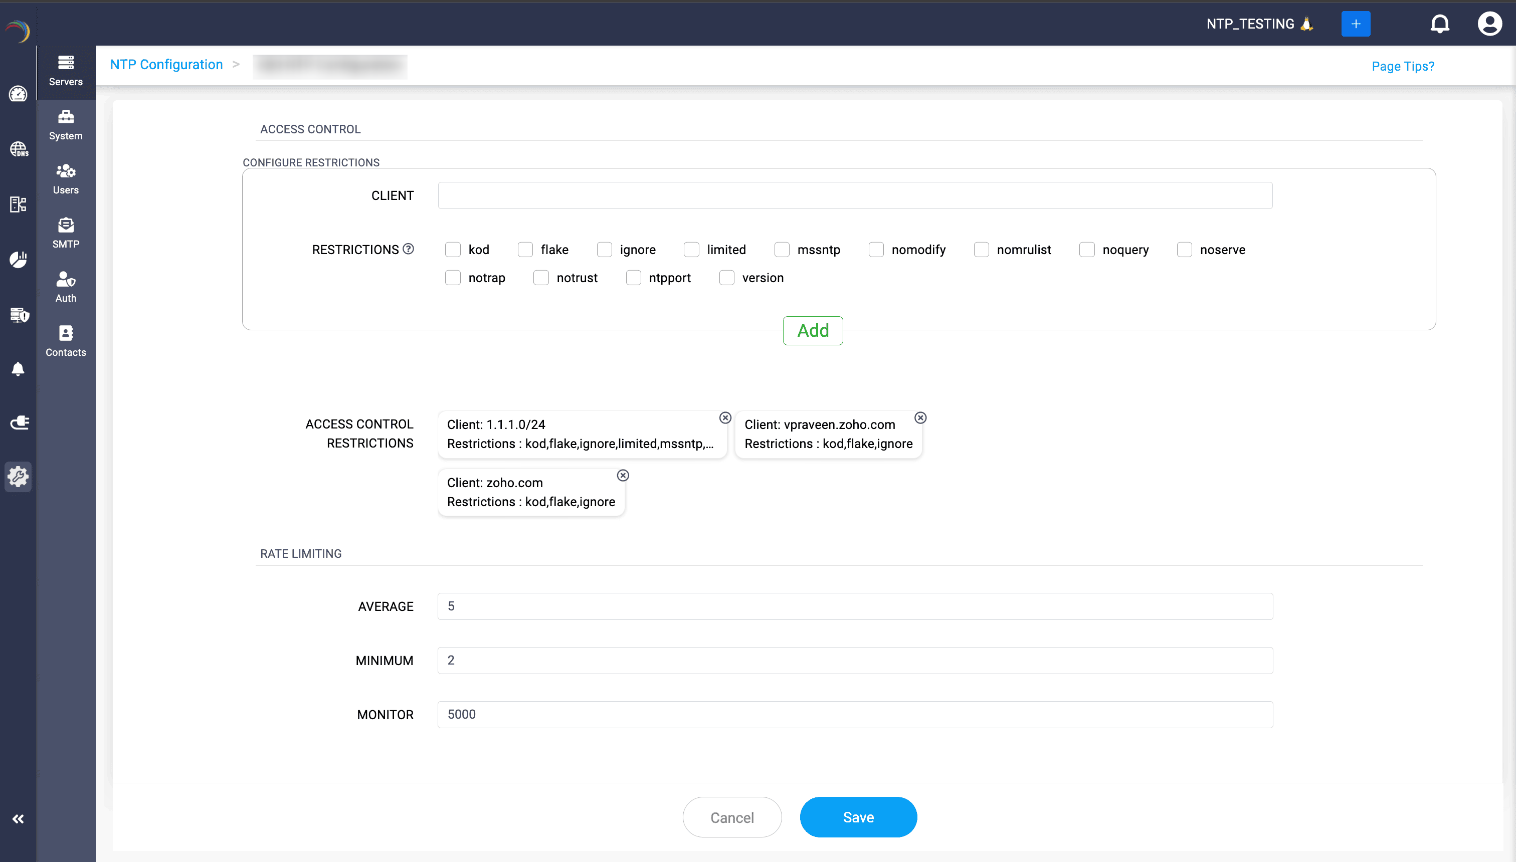Check the noserve restriction
Screen dimensions: 1516x862
click(1184, 249)
